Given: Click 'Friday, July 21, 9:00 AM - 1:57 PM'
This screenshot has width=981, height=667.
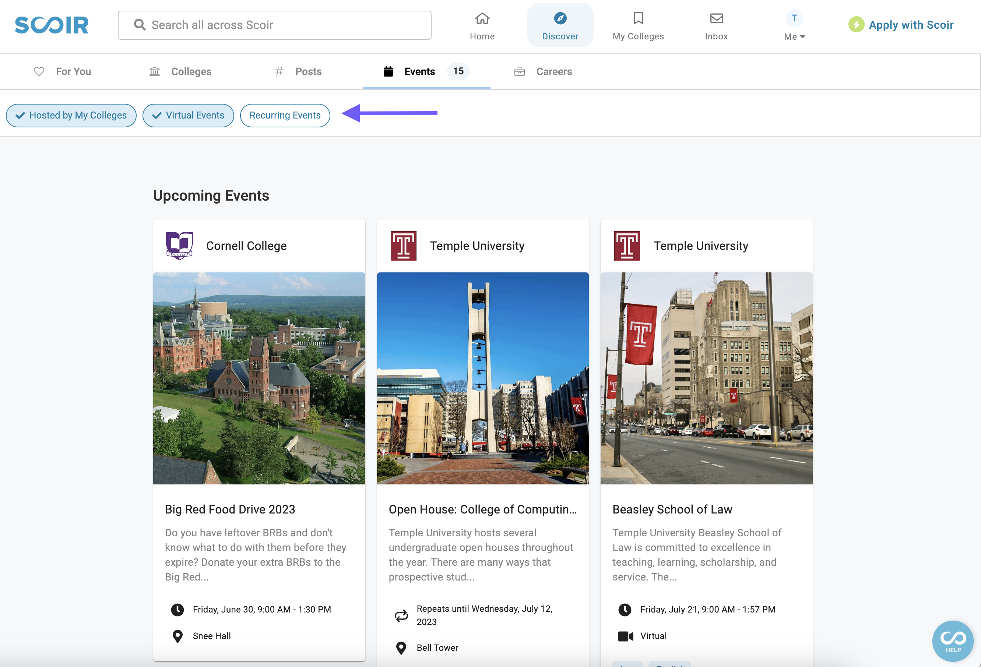Looking at the screenshot, I should 707,609.
